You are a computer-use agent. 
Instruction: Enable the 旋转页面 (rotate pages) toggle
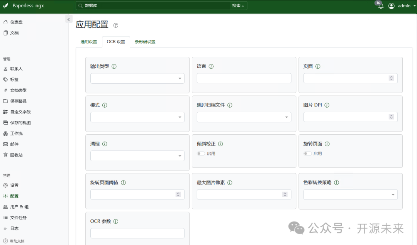(307, 153)
